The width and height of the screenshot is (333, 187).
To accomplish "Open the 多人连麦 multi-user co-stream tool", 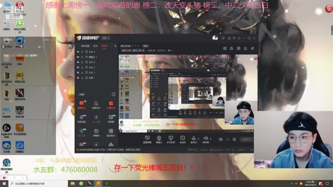I will (x=96, y=119).
